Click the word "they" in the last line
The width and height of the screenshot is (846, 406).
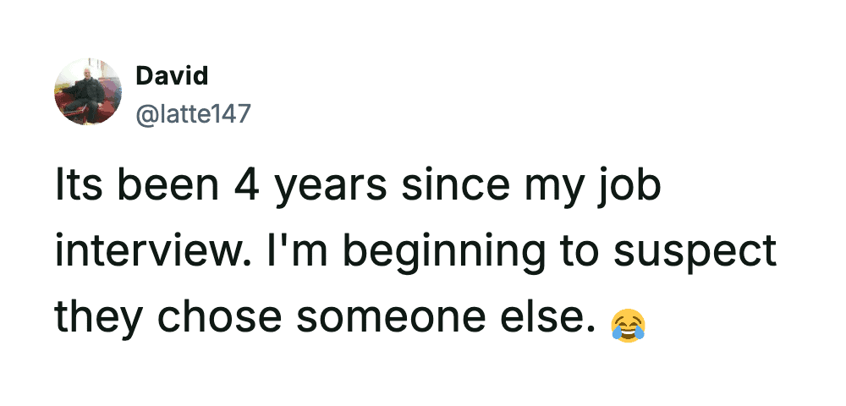[93, 317]
